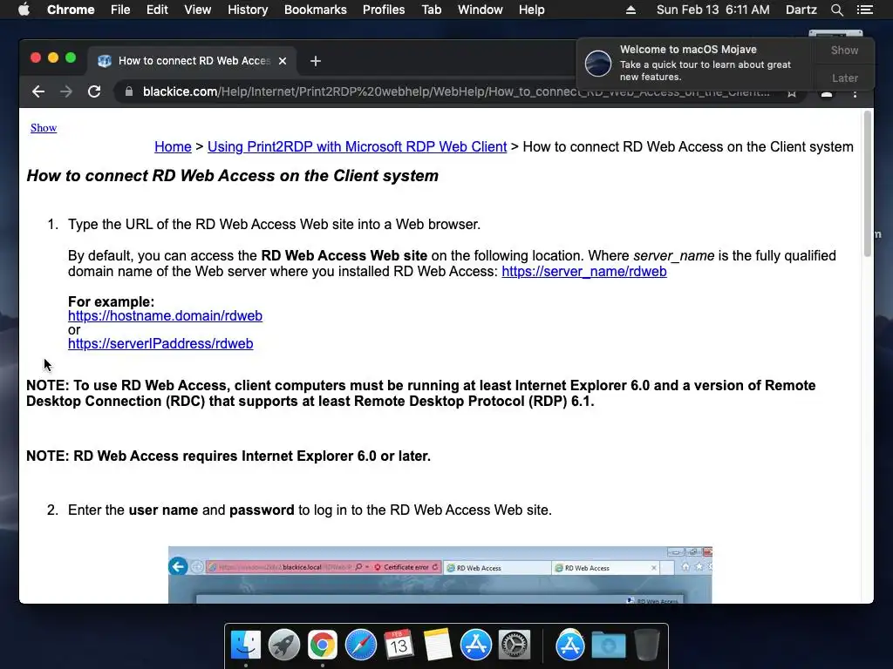Click the date and time in menu bar
The width and height of the screenshot is (893, 669).
pos(712,10)
